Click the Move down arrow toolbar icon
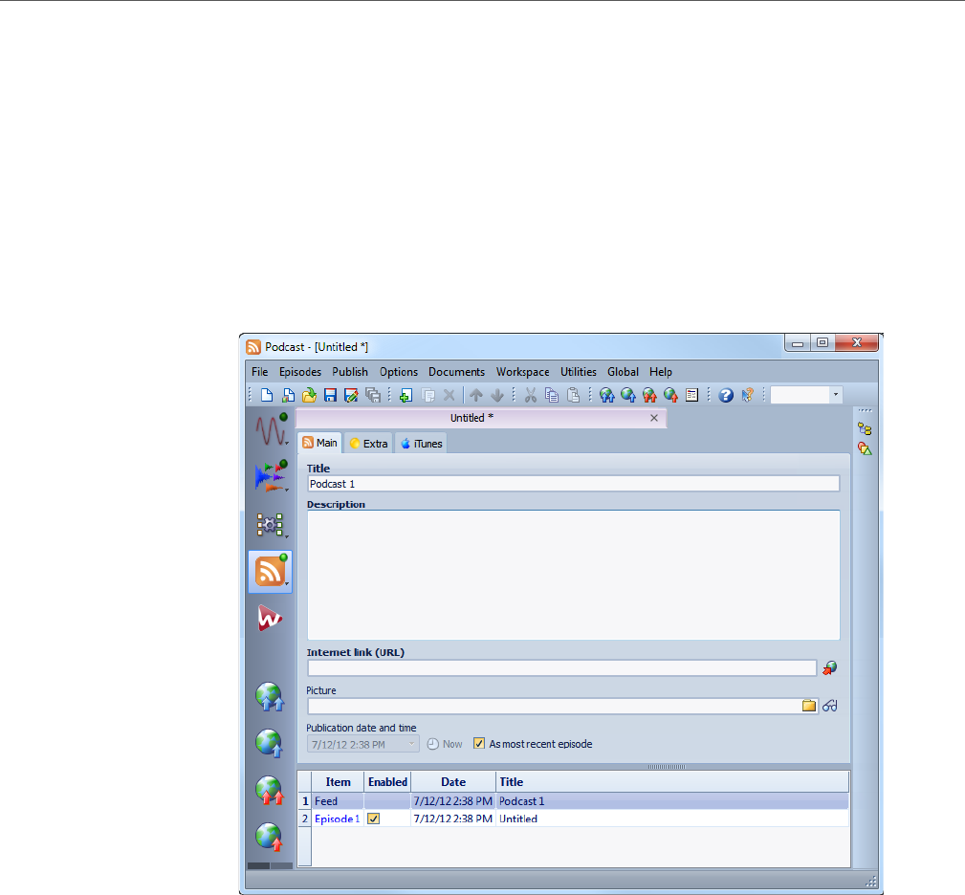This screenshot has width=965, height=895. (x=497, y=395)
